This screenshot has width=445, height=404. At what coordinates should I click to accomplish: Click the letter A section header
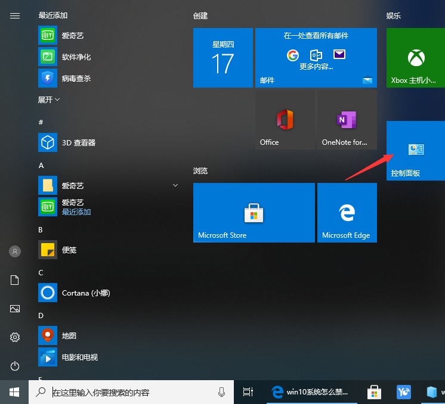[x=41, y=165]
